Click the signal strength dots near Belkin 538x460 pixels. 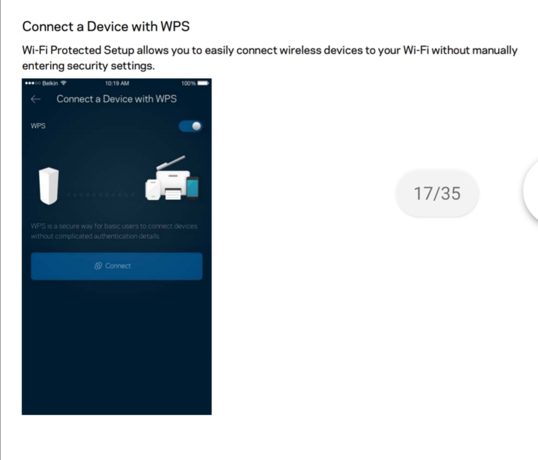pos(33,83)
